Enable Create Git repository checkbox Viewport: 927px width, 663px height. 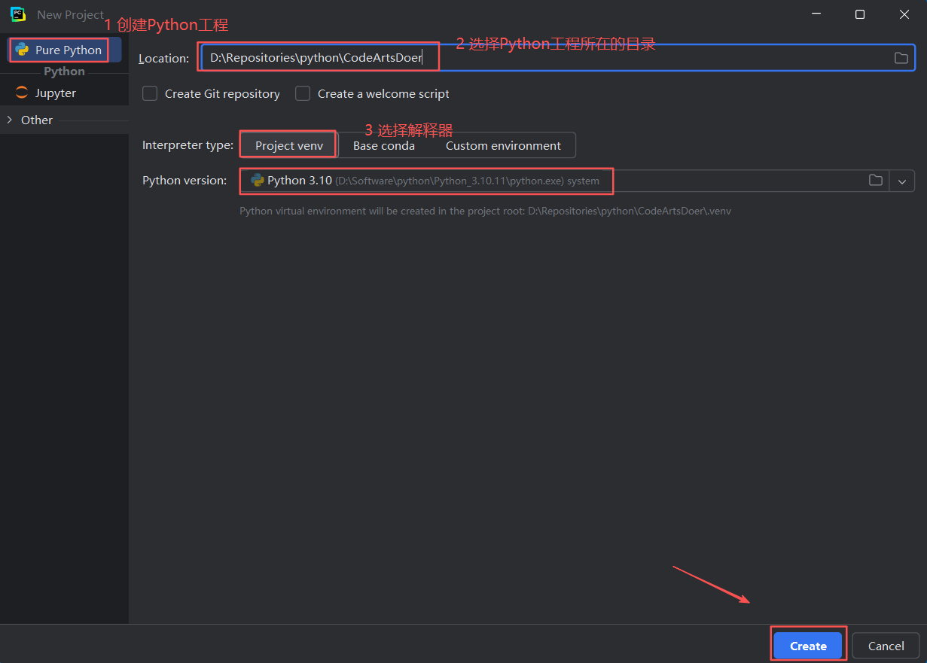point(150,93)
